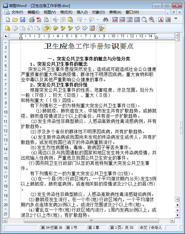Click the document icon left of 文件 menu
The height and width of the screenshot is (234, 185).
pos(7,12)
